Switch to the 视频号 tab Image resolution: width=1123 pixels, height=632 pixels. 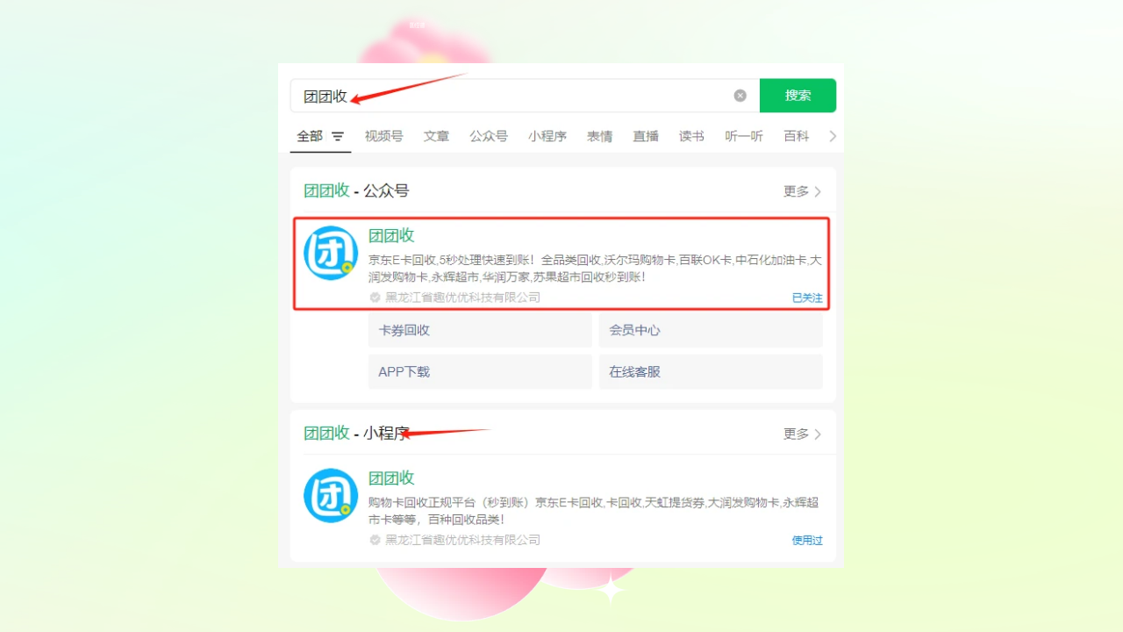point(383,136)
